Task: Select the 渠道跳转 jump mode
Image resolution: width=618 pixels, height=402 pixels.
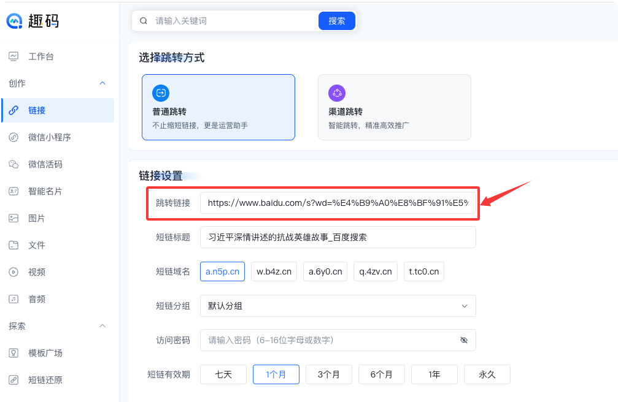Action: point(395,107)
